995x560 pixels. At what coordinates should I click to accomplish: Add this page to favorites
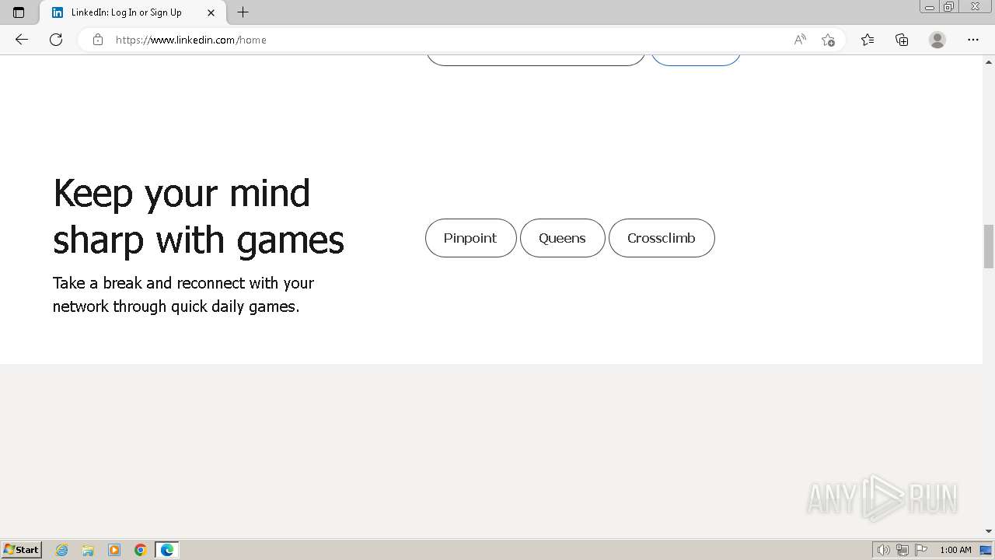pyautogui.click(x=828, y=40)
